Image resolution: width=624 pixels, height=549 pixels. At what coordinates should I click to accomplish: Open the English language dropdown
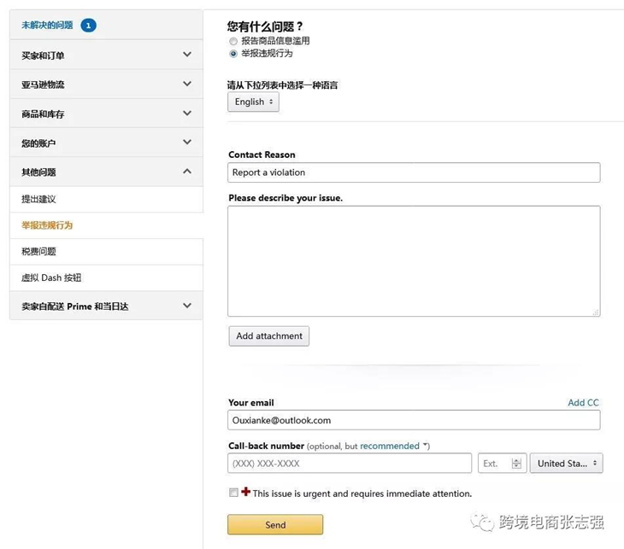click(253, 102)
